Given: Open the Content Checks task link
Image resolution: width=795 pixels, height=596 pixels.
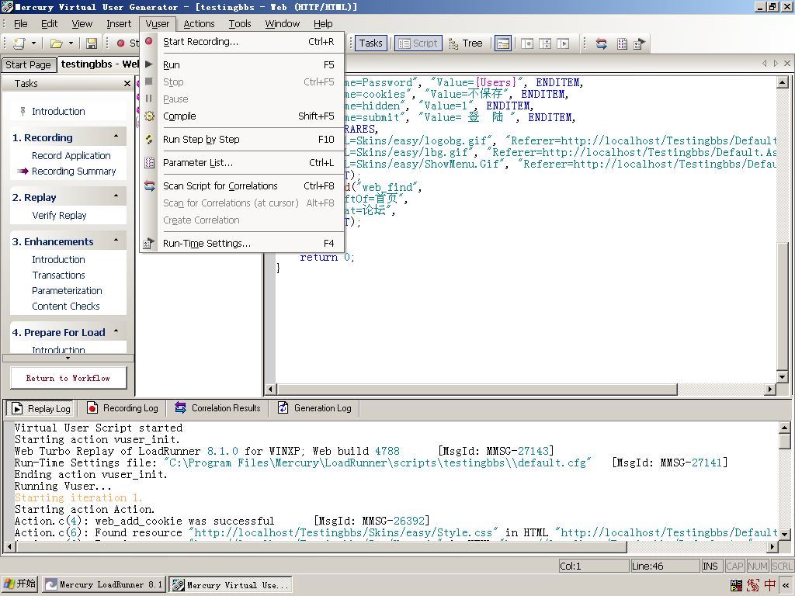Looking at the screenshot, I should tap(66, 306).
